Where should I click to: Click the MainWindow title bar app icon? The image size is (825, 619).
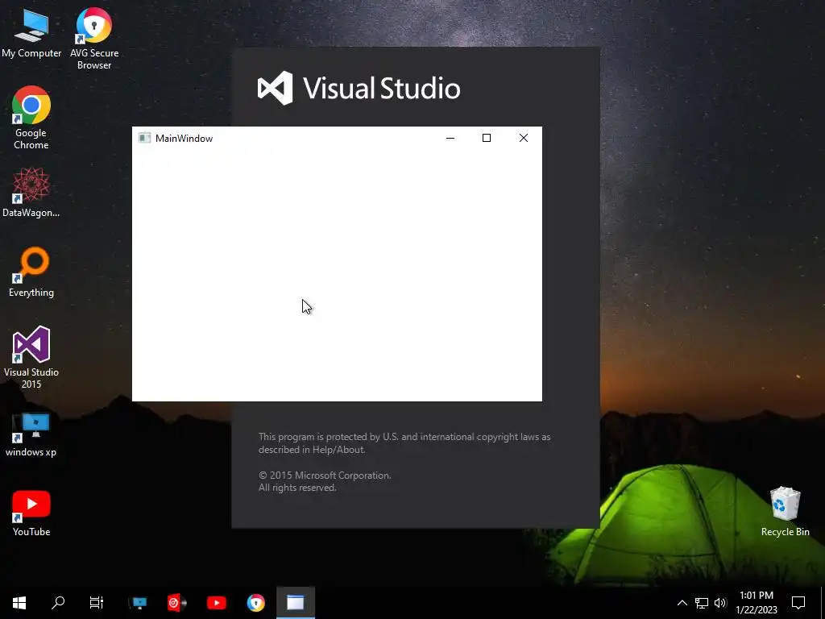[144, 138]
